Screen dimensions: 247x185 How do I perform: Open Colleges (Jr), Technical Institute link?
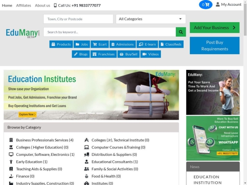[x=120, y=140]
